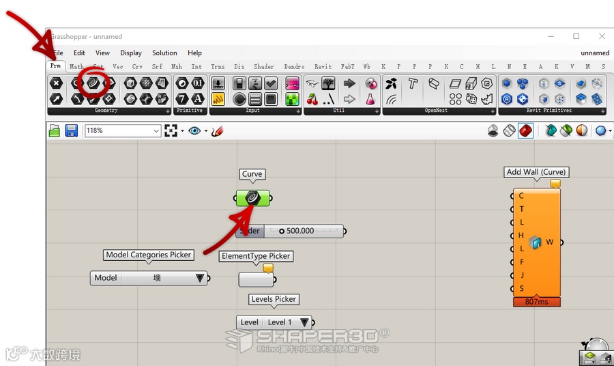Click the Zoom Extents frame icon
Screen dimensions: 614x366
point(171,131)
